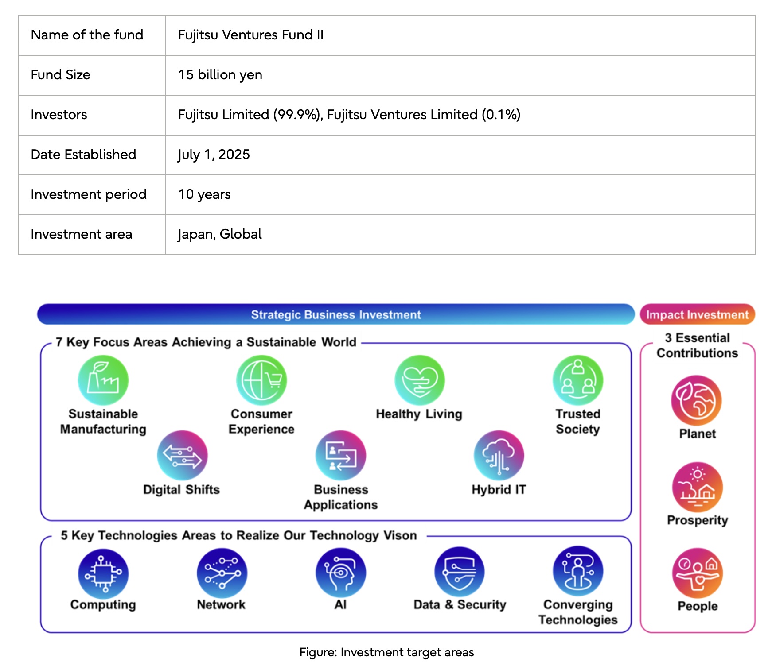Click the 'Prosperity' label text

point(698,520)
